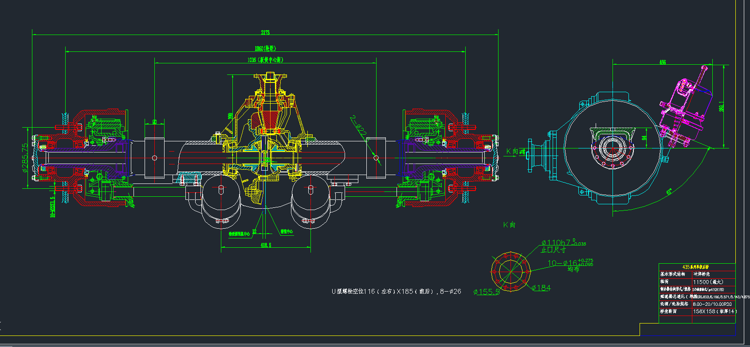This screenshot has width=750, height=347.
Task: Select the 2173 overall width dimension text
Action: (x=265, y=32)
